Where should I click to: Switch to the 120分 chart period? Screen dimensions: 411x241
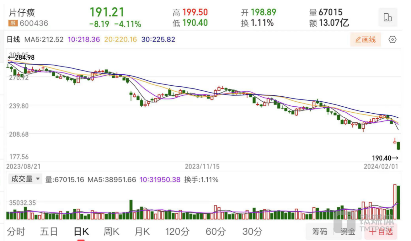pyautogui.click(x=177, y=232)
